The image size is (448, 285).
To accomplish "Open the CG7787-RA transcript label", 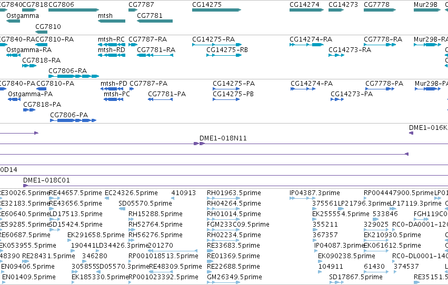I will tap(148, 39).
